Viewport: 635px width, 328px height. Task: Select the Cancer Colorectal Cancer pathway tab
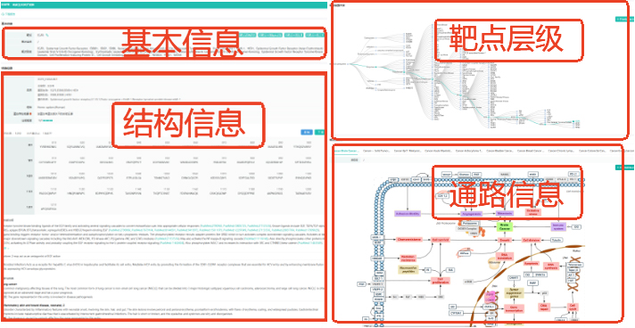click(x=592, y=151)
